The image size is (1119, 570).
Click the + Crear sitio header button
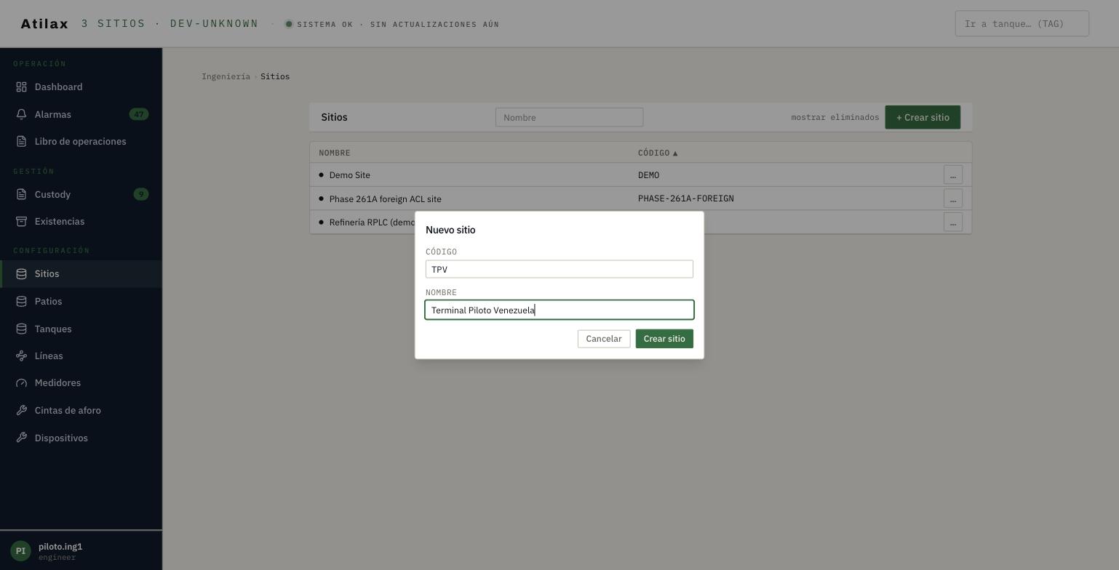point(923,118)
